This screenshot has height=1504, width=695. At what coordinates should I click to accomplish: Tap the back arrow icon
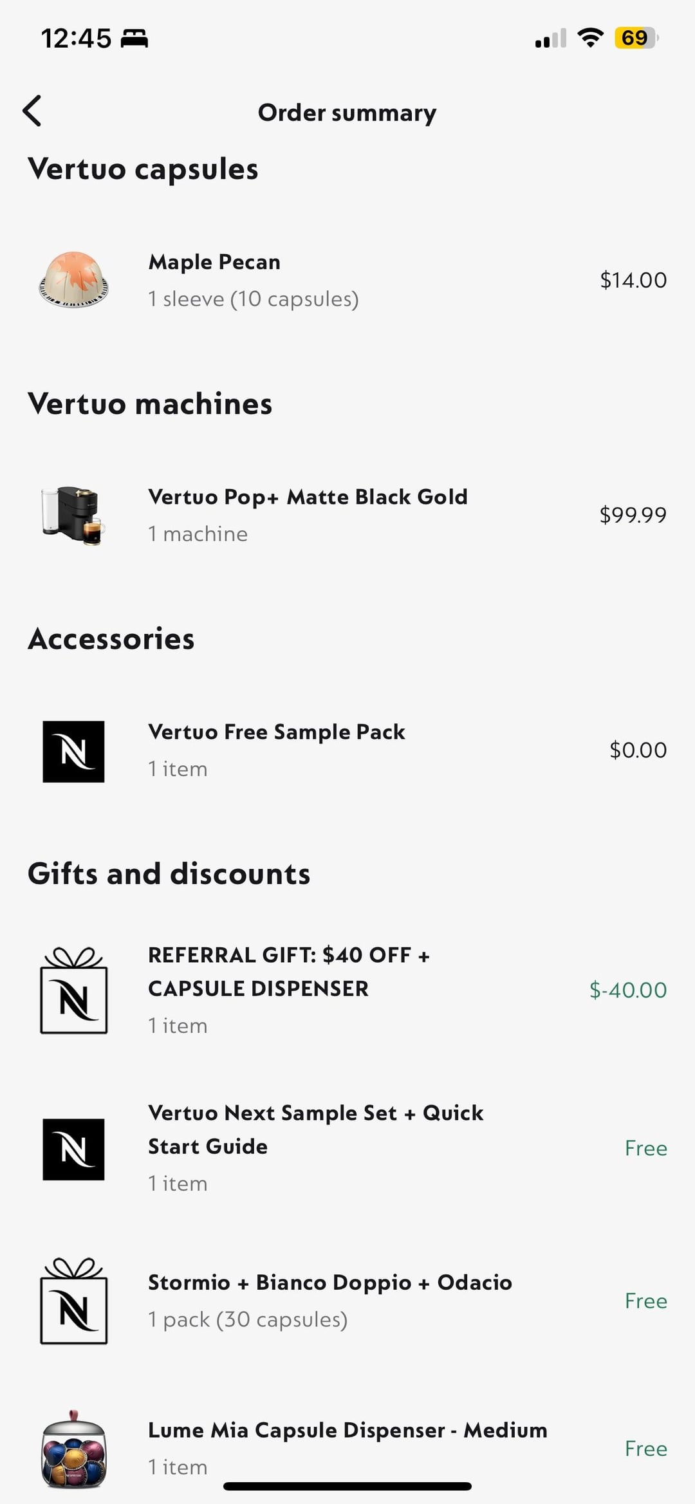pyautogui.click(x=32, y=111)
